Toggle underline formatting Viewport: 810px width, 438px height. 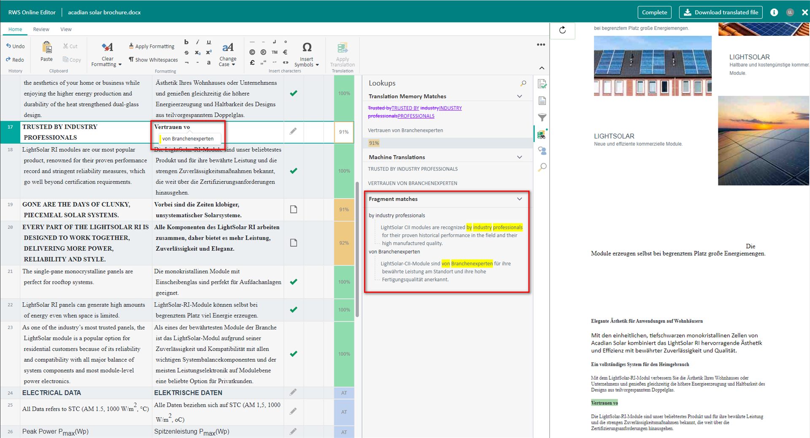209,42
